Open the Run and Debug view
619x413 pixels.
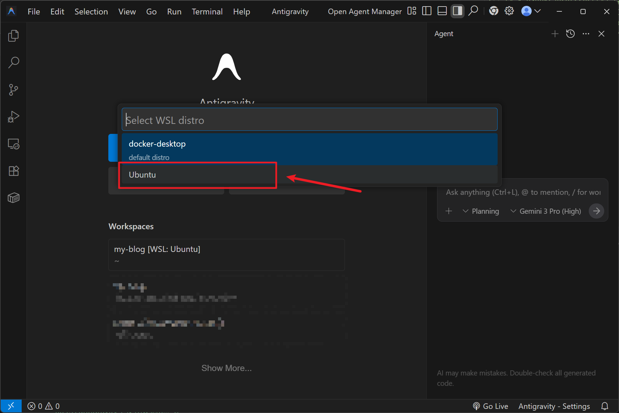13,117
